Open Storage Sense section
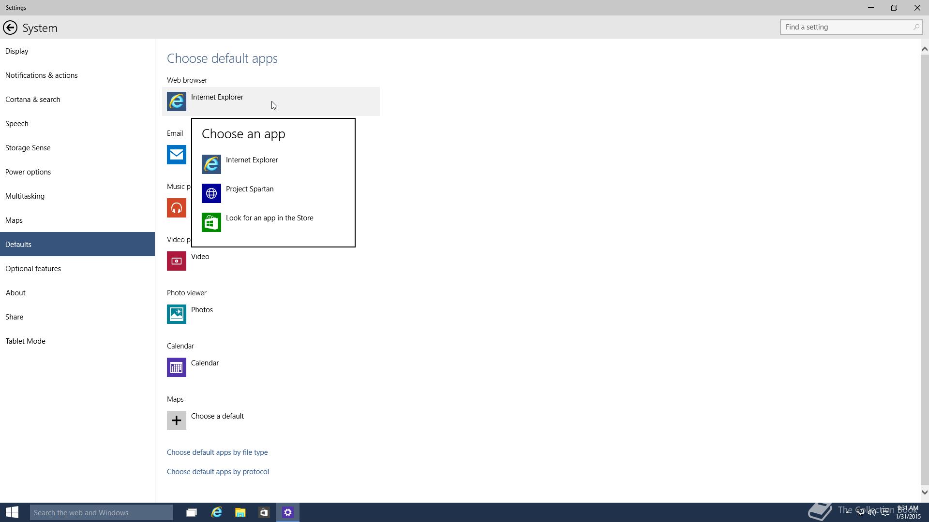929x522 pixels. tap(77, 147)
